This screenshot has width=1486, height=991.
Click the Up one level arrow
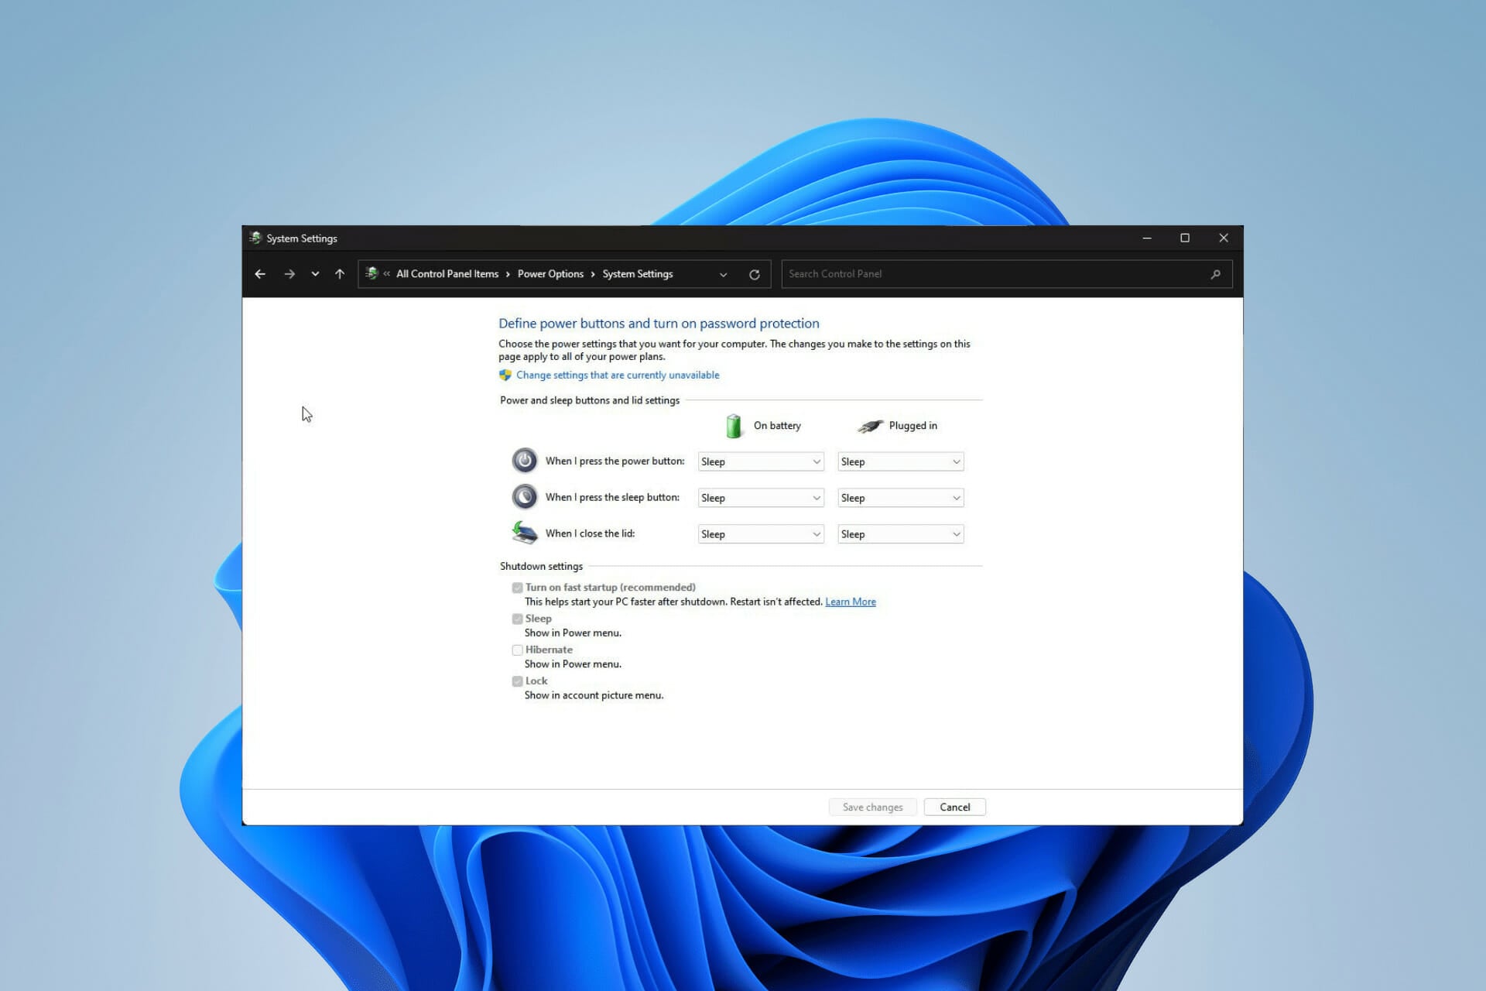tap(340, 274)
